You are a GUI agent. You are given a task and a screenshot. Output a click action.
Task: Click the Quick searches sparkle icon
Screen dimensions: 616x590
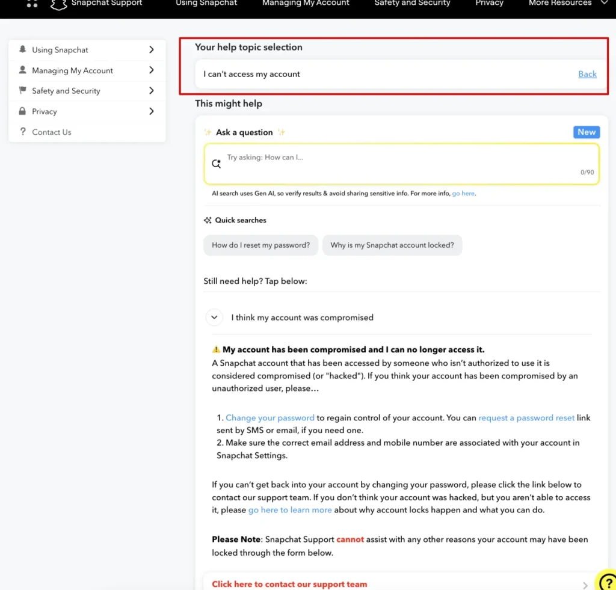208,220
